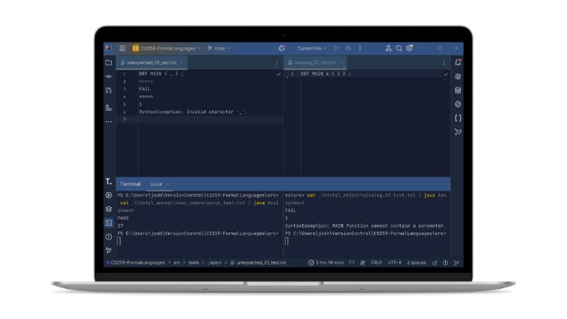Click the 3 hrs 19 mins time tracker
The image size is (567, 319).
coord(326,262)
